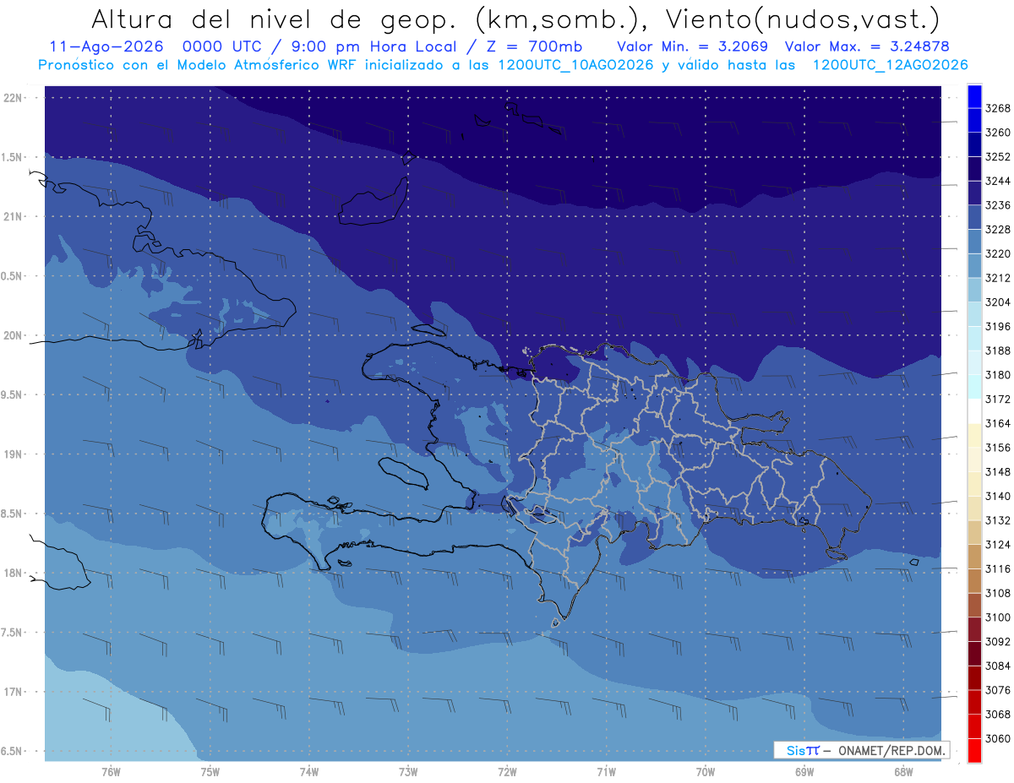Click the 21N latitude axis label

point(13,216)
